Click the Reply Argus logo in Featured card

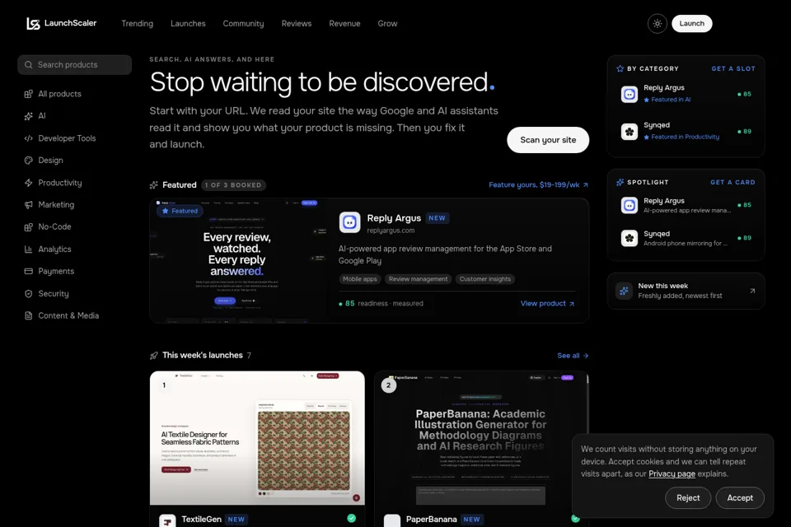tap(349, 222)
